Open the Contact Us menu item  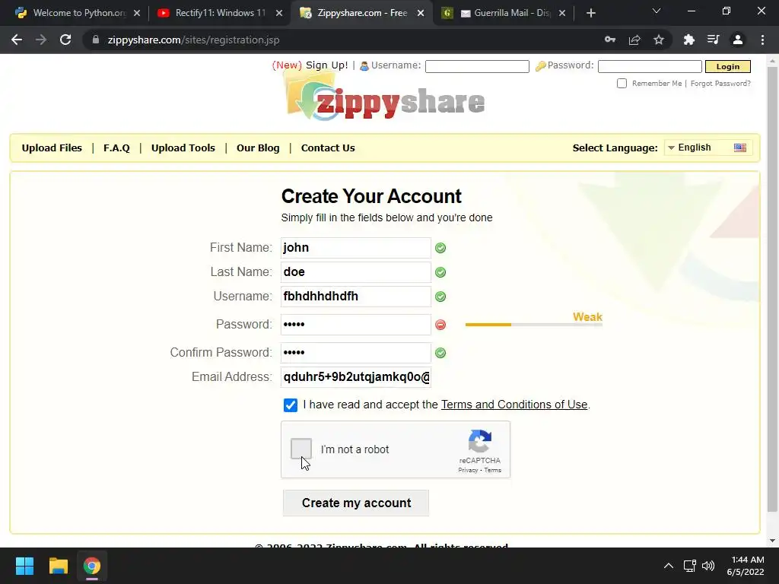click(328, 148)
